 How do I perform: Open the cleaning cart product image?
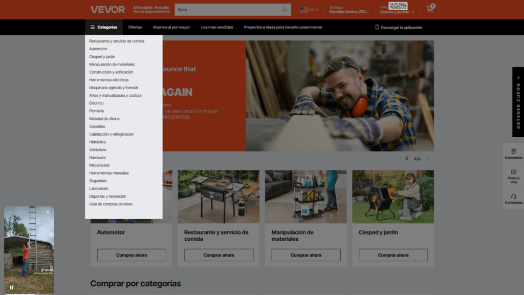pyautogui.click(x=306, y=197)
